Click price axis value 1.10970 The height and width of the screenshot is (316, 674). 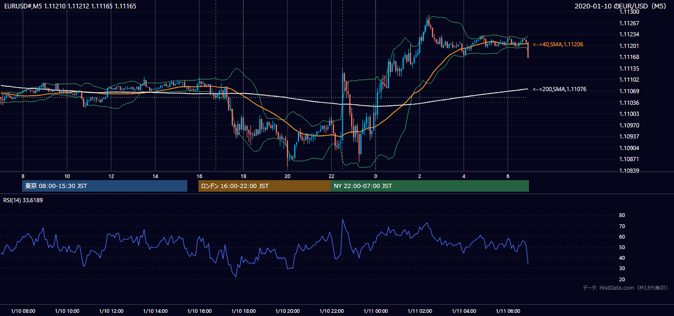pos(628,125)
